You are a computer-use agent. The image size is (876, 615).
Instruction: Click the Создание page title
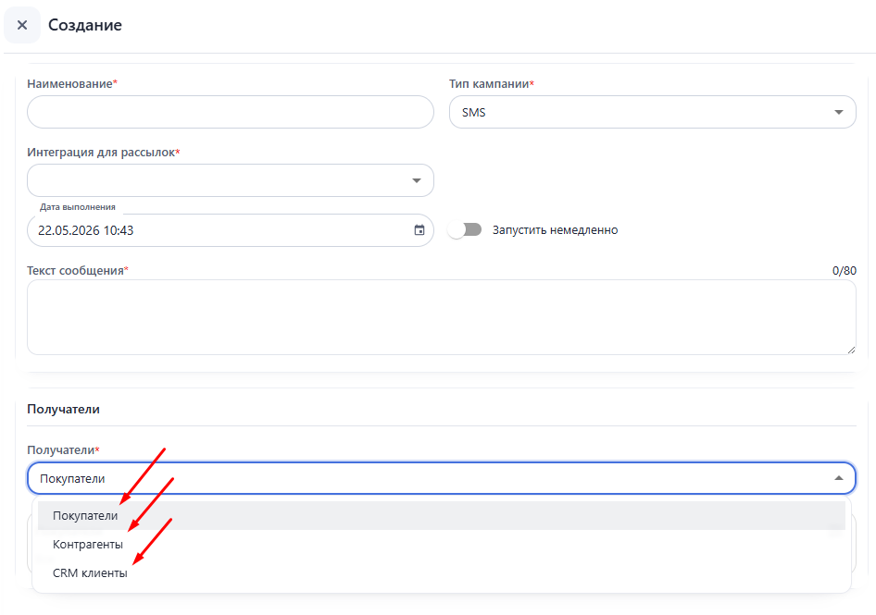click(x=85, y=25)
